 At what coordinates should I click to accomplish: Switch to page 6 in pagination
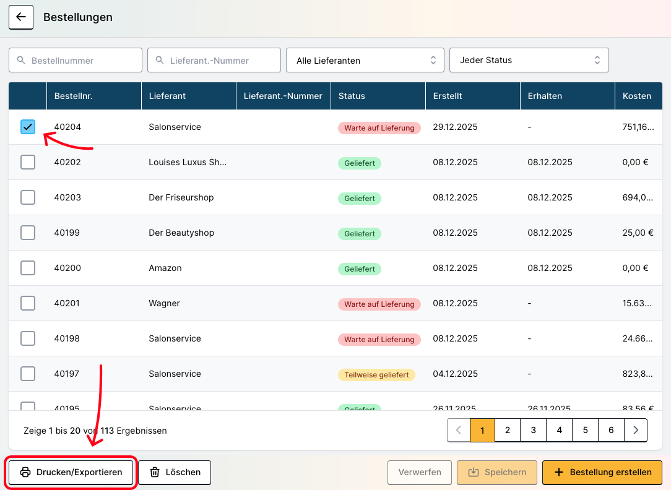[x=611, y=430]
